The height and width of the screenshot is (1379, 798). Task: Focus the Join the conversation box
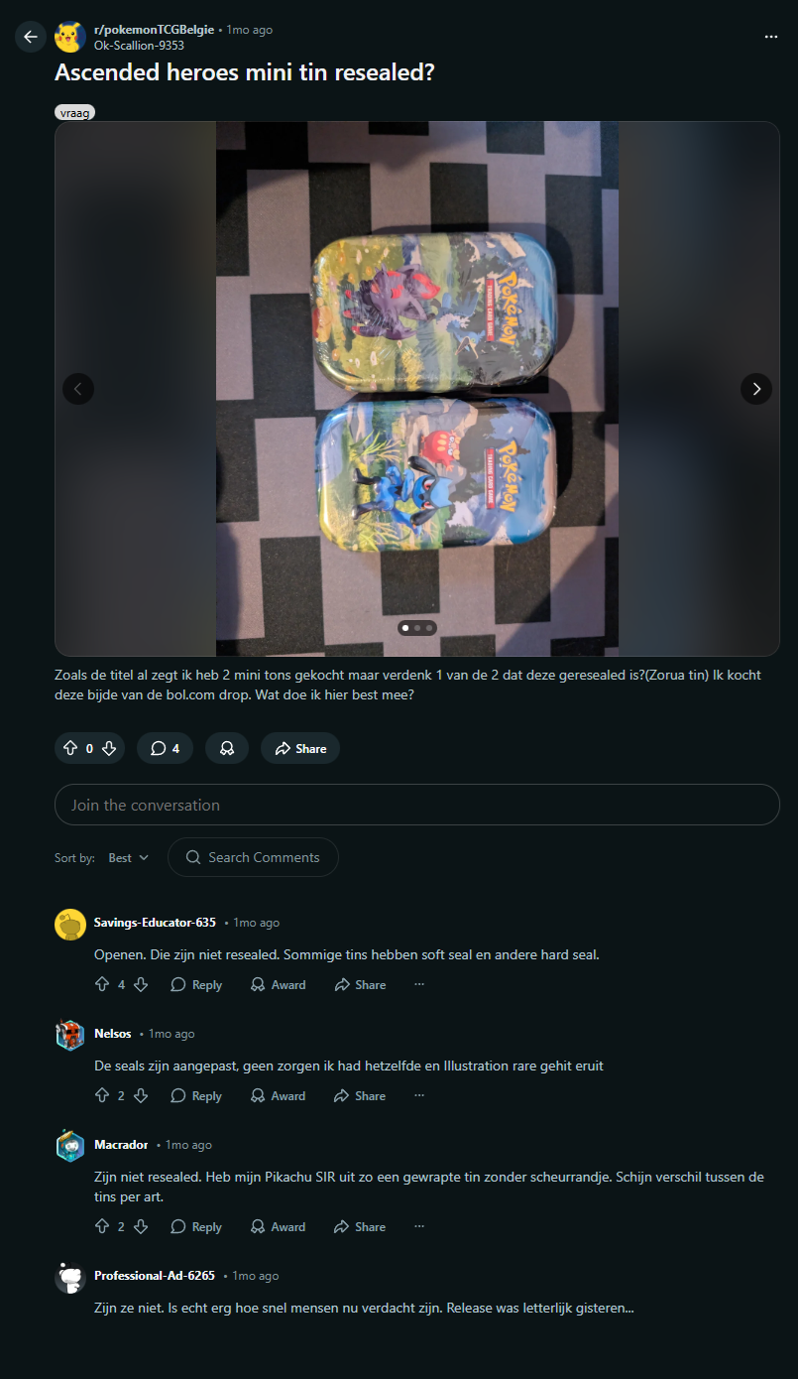coord(416,805)
